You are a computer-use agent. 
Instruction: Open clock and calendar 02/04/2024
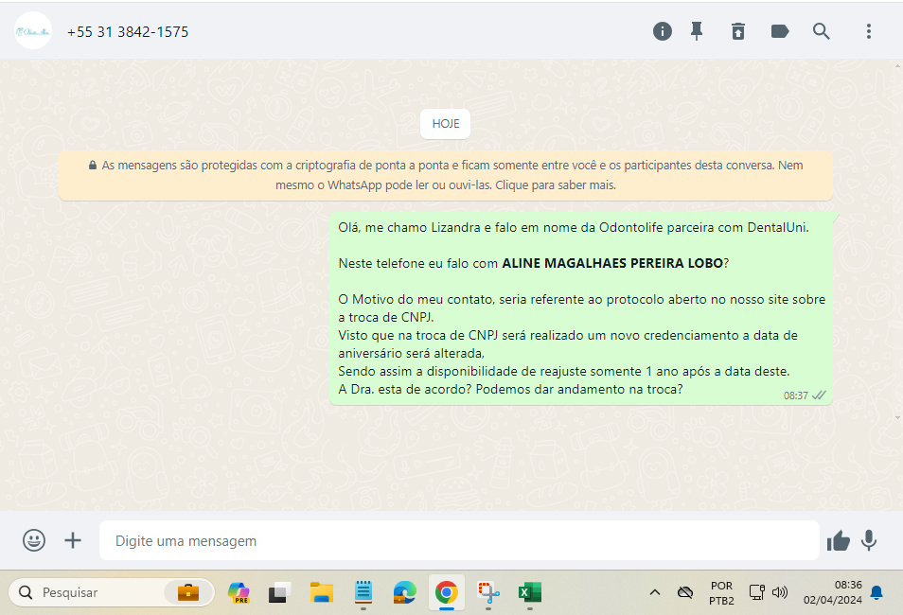833,592
